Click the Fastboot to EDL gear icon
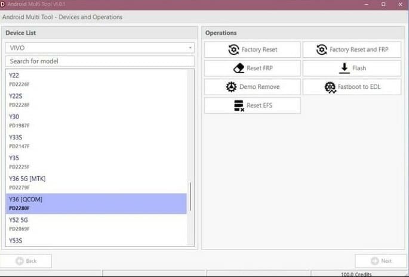The width and height of the screenshot is (409, 277). point(330,87)
